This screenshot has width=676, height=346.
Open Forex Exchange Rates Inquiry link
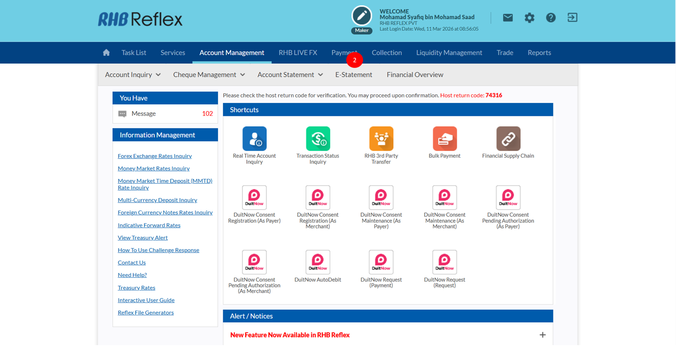point(154,156)
